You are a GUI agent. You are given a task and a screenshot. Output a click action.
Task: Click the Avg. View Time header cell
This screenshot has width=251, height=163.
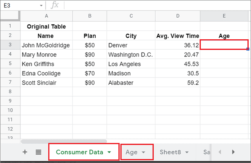click(178, 36)
